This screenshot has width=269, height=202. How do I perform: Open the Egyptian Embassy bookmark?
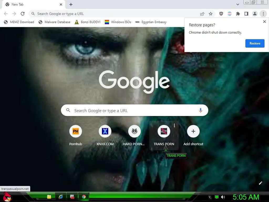pyautogui.click(x=151, y=22)
